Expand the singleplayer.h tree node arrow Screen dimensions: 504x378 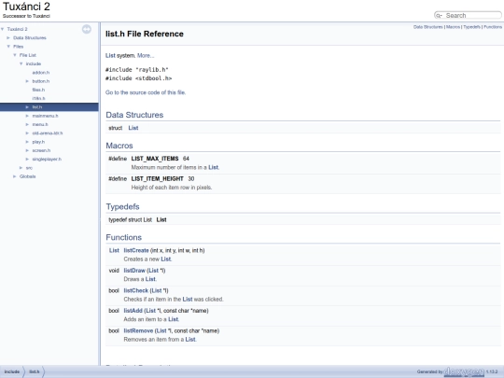27,159
